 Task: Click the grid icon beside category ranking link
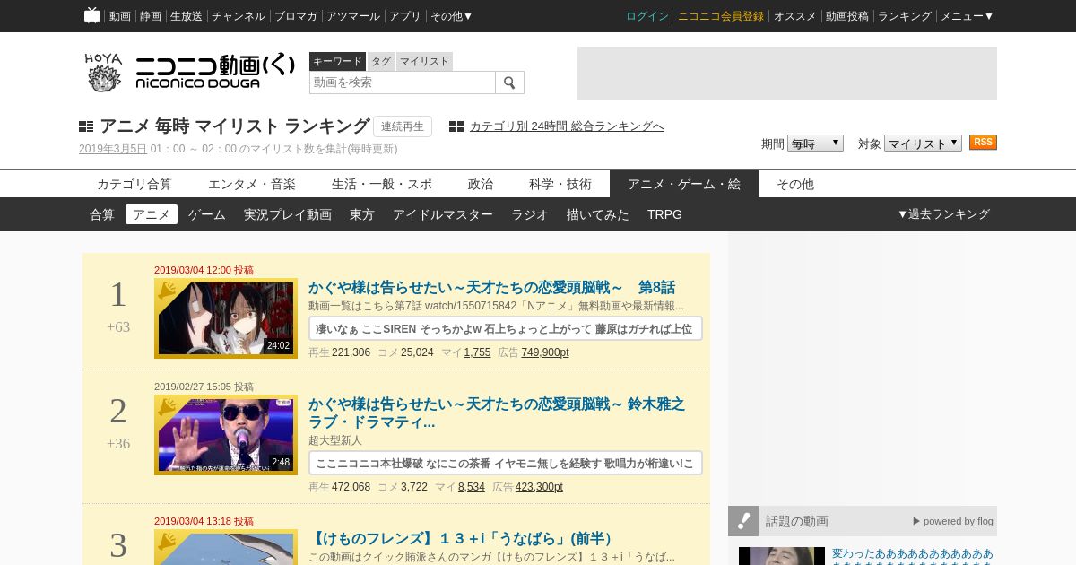tap(456, 126)
